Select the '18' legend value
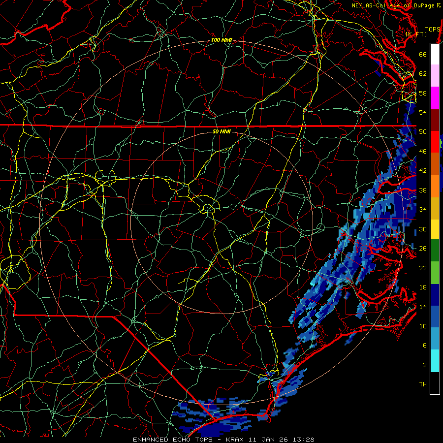This screenshot has height=443, width=443. pyautogui.click(x=423, y=287)
